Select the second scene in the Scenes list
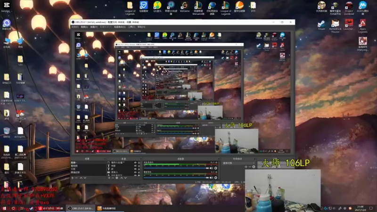 tap(88, 166)
